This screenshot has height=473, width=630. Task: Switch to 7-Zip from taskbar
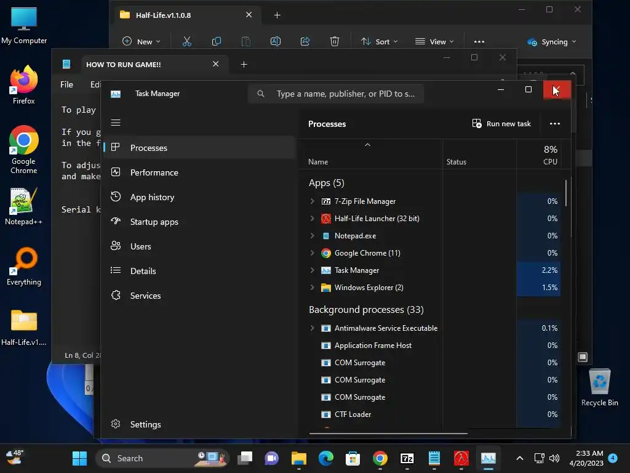407,458
